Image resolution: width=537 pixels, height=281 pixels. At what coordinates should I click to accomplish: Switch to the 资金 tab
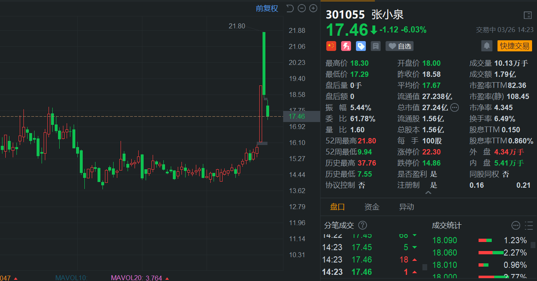pyautogui.click(x=372, y=207)
